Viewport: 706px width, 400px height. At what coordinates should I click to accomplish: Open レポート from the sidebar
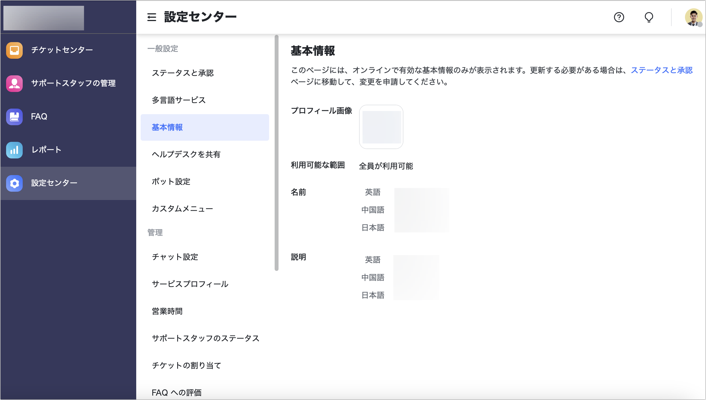pos(46,150)
